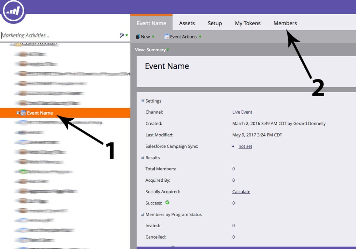Select the Setup tab
The height and width of the screenshot is (249, 356).
point(215,24)
